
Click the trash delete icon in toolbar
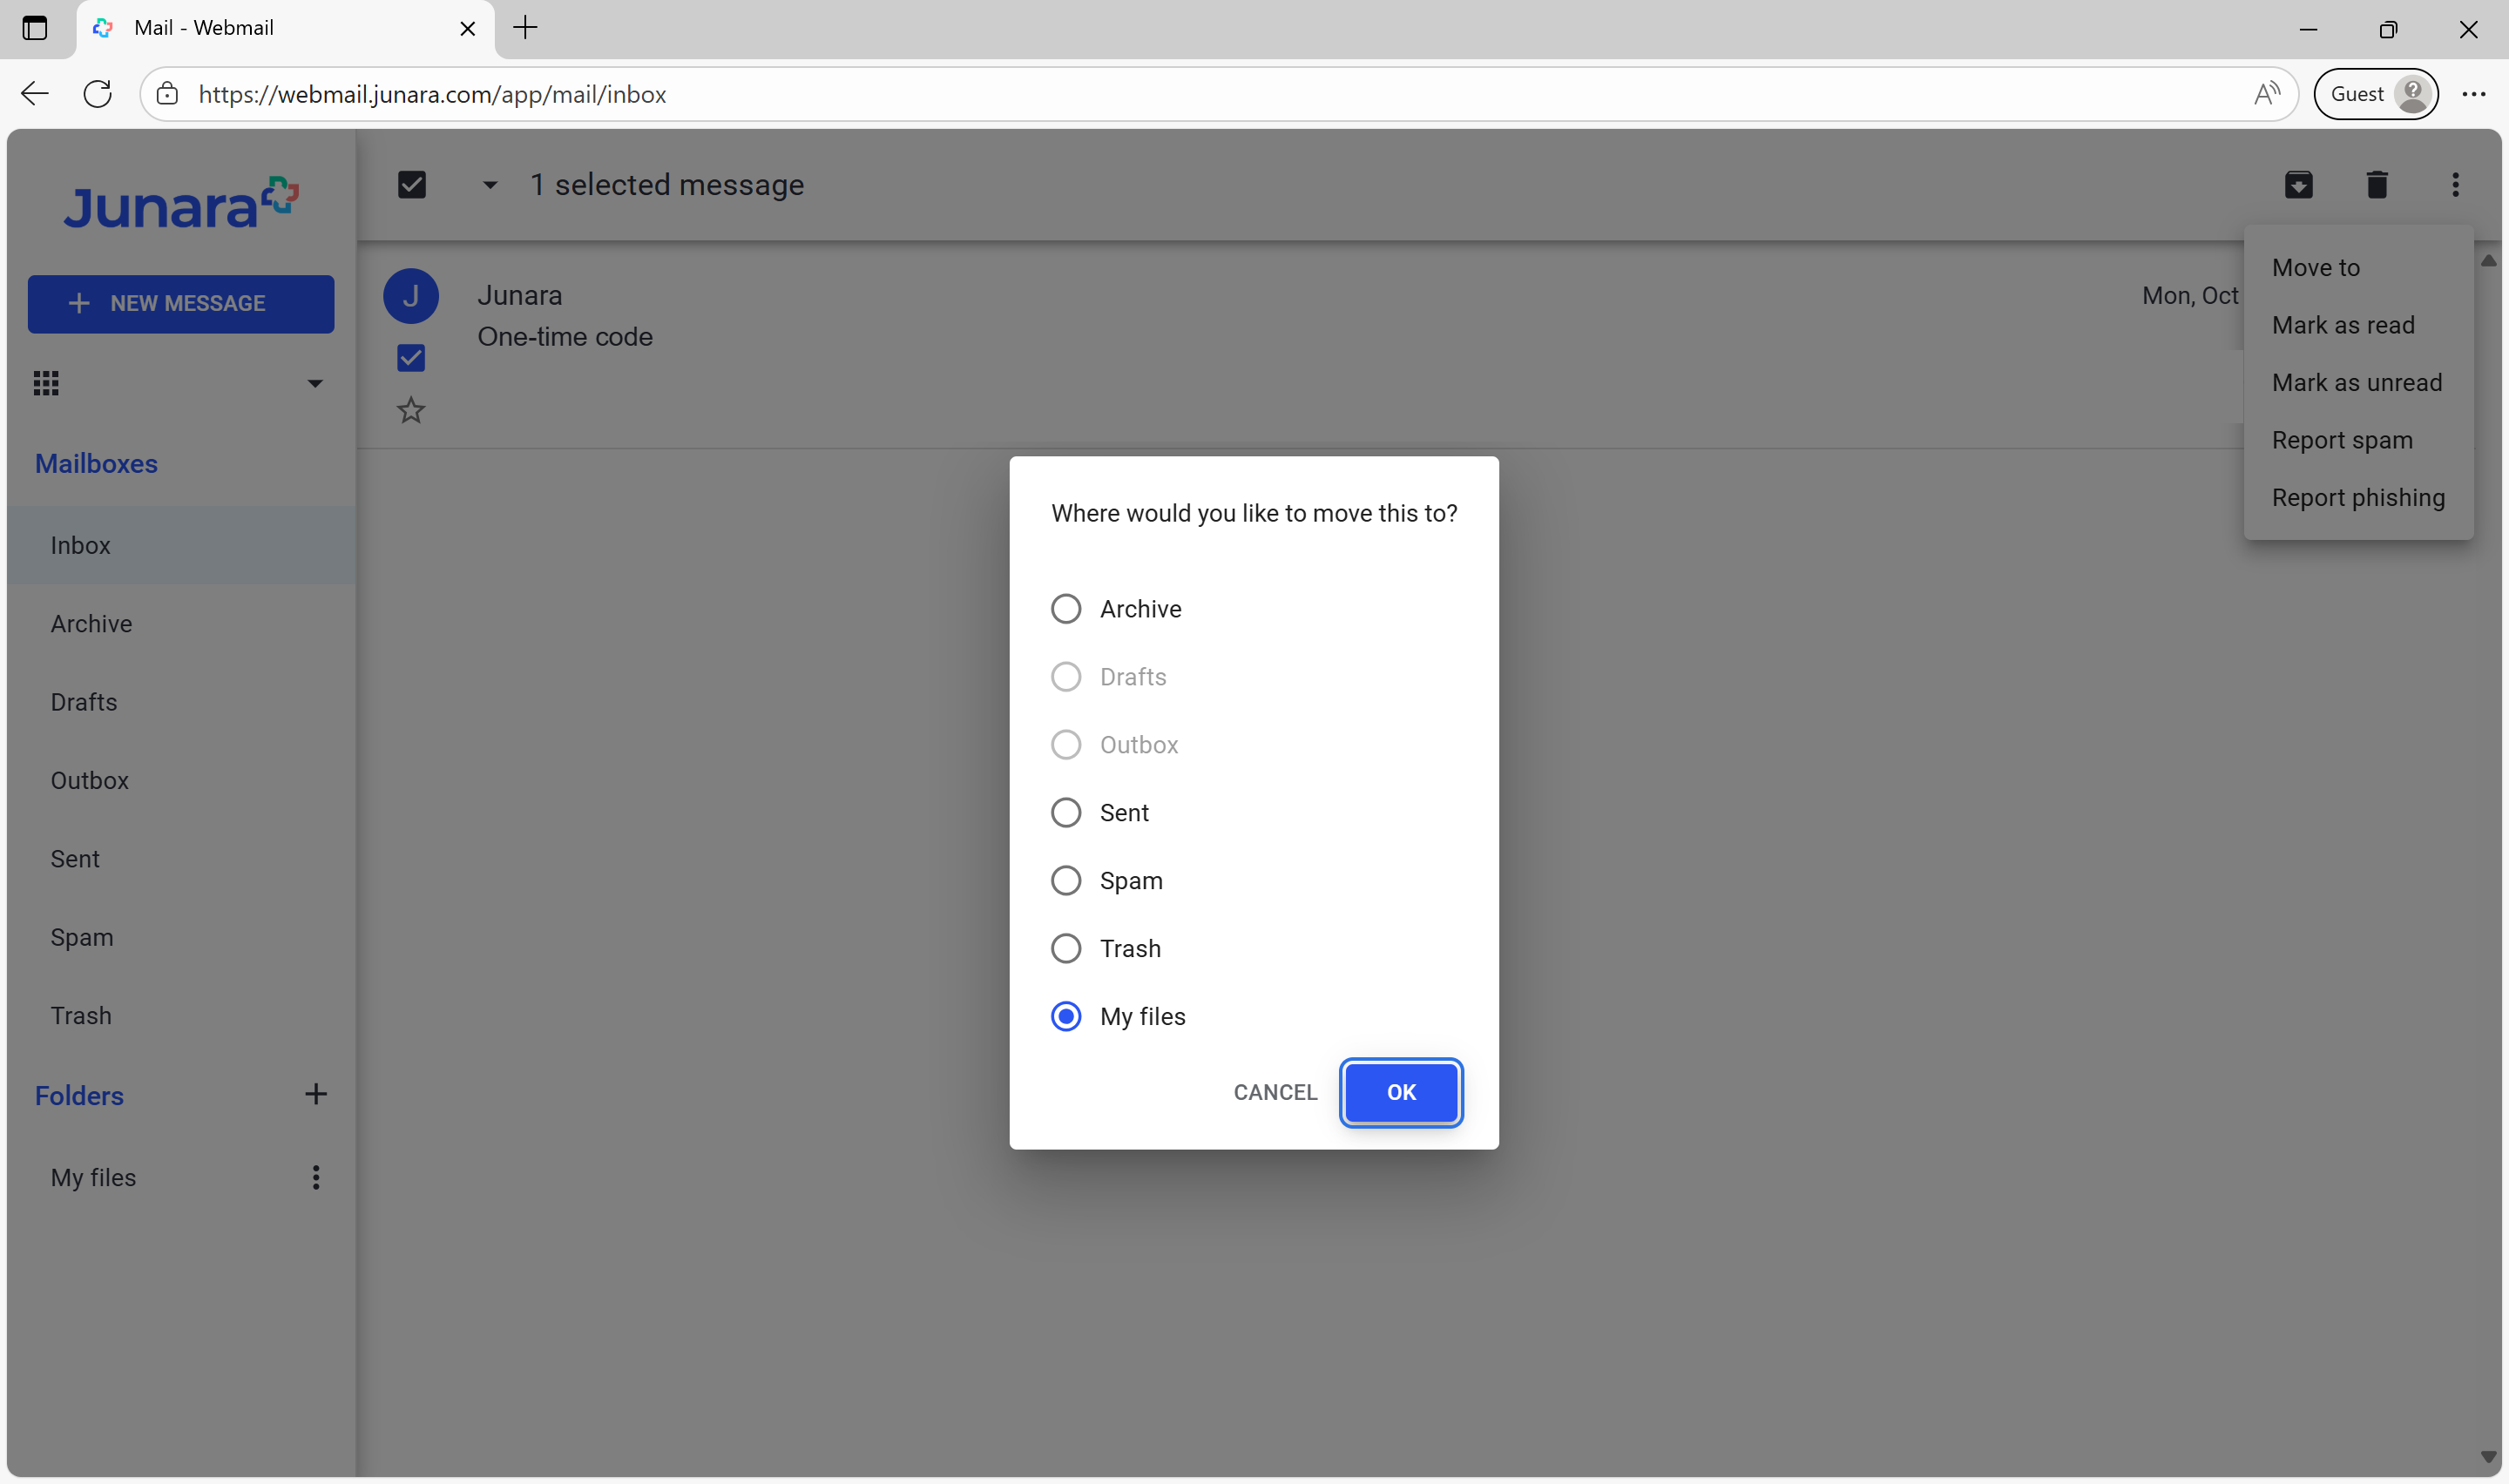tap(2377, 185)
